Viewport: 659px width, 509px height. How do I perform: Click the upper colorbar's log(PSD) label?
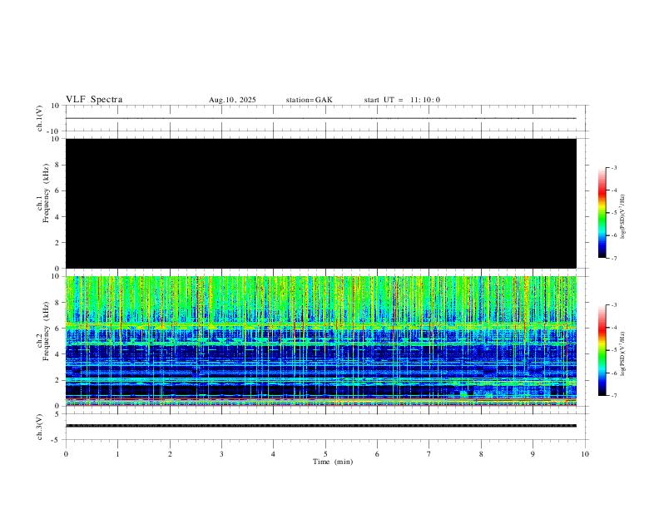point(622,217)
